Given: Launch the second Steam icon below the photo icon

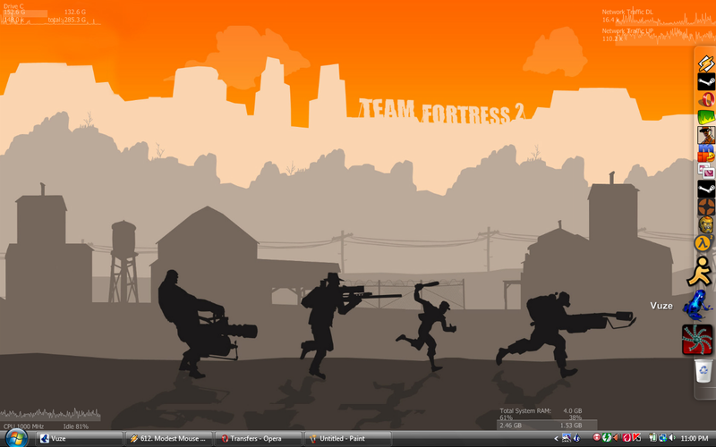Looking at the screenshot, I should (706, 189).
